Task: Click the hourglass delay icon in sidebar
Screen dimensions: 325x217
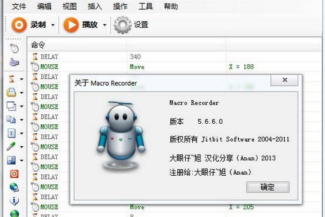Action: point(11,79)
